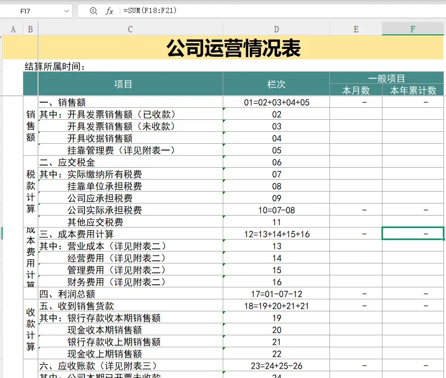This screenshot has height=378, width=446.
Task: Click the merged 税款计算 vertical label cell
Action: pos(30,191)
